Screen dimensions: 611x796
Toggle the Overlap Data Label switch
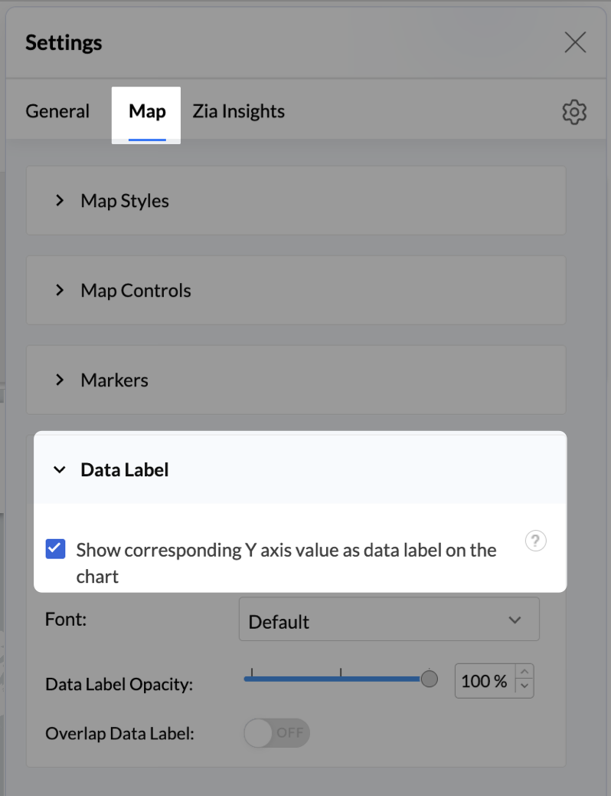[276, 733]
